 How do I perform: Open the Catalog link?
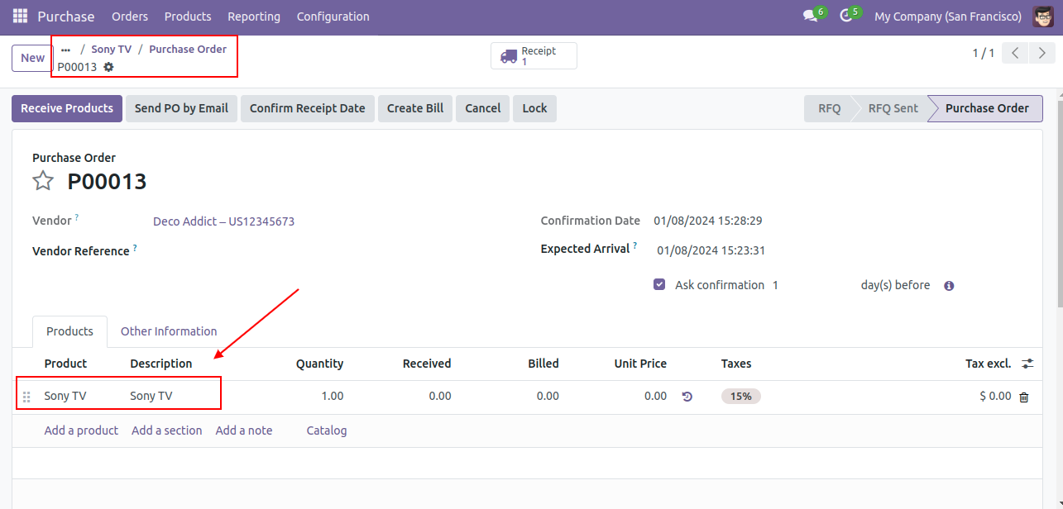click(327, 431)
